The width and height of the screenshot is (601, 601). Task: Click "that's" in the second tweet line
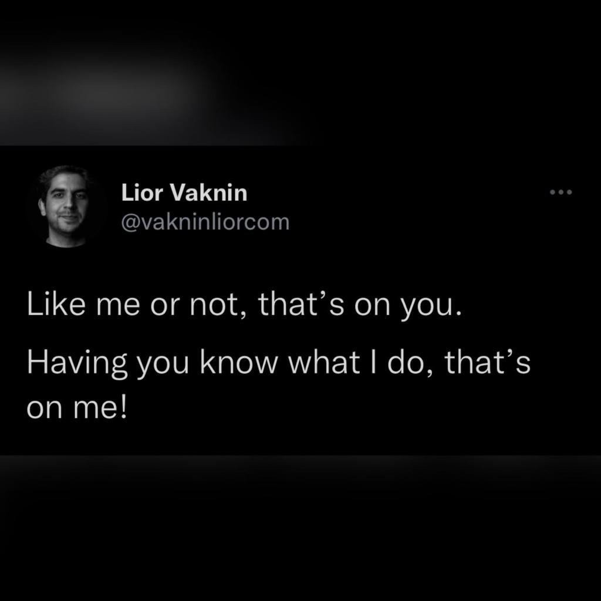click(488, 362)
